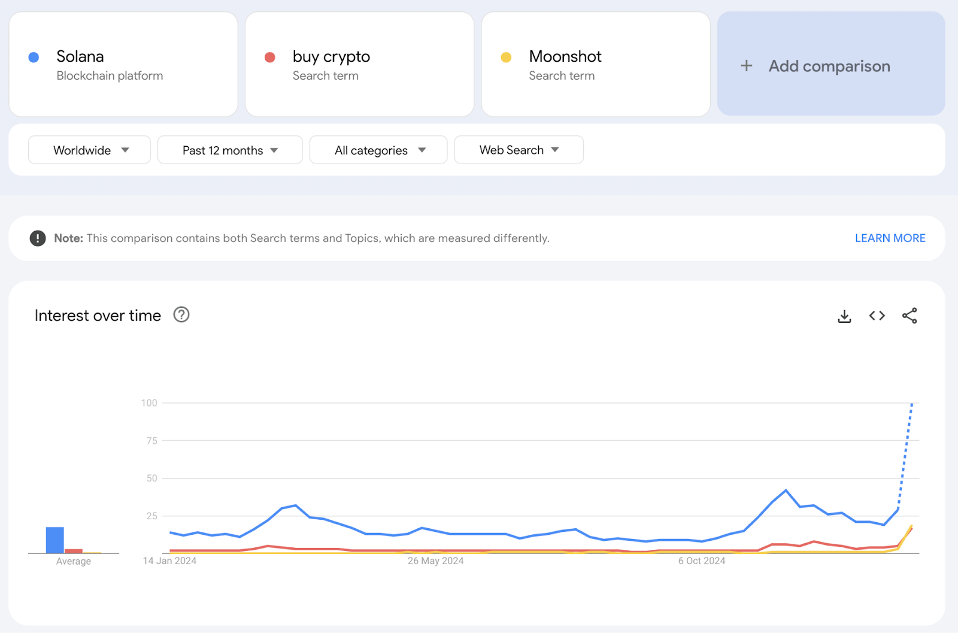The image size is (958, 633).
Task: Click the Interest over time heading
Action: coord(98,316)
